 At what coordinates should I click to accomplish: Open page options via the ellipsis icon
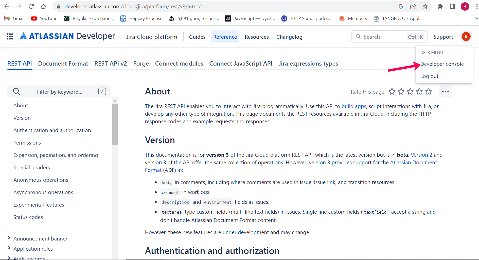(x=445, y=91)
